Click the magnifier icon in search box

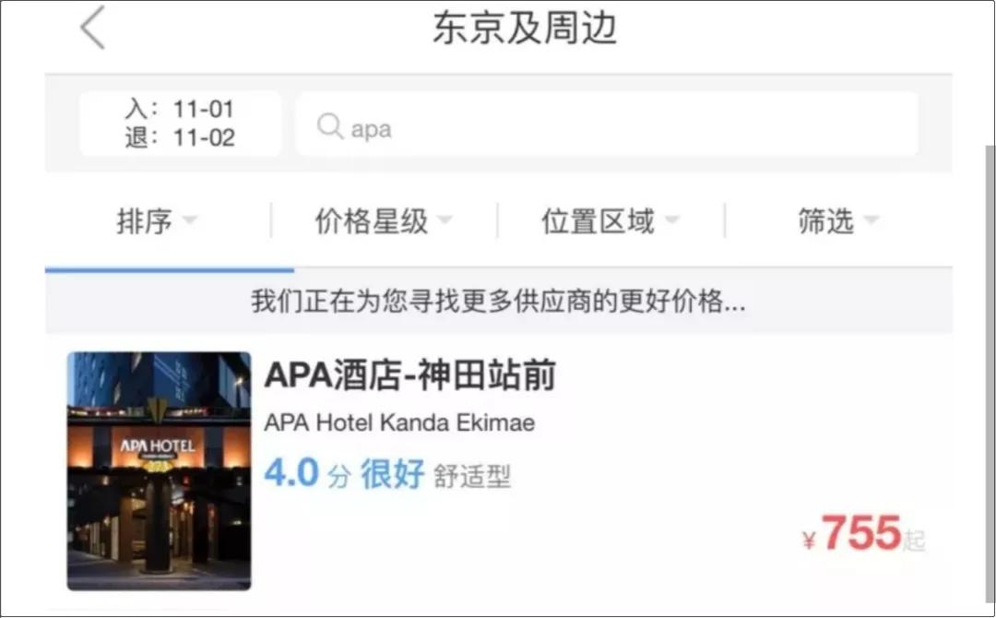tap(329, 126)
